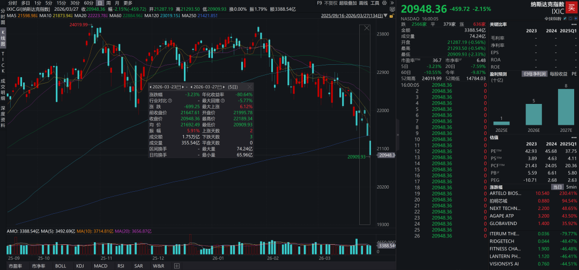Image resolution: width=579 pixels, height=270 pixels.
Task: Select the 60分 timeframe tab
Action: [88, 3]
